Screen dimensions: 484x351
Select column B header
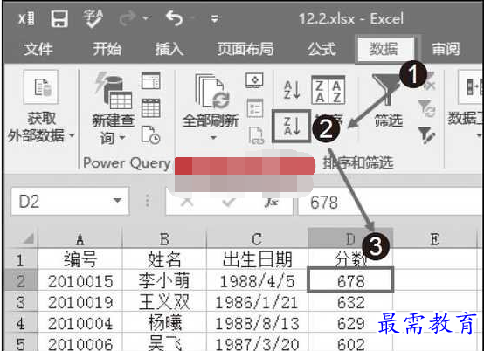(164, 238)
